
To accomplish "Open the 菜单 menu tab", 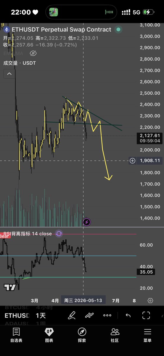I will [x=147, y=335].
